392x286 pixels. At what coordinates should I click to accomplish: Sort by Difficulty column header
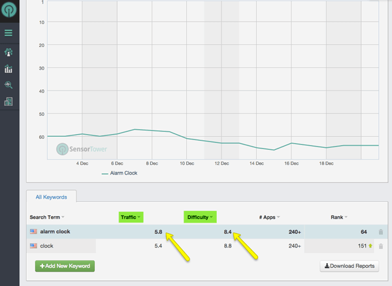tap(200, 217)
